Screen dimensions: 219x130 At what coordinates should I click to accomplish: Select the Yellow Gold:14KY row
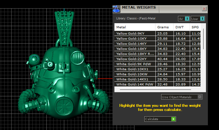(158, 44)
